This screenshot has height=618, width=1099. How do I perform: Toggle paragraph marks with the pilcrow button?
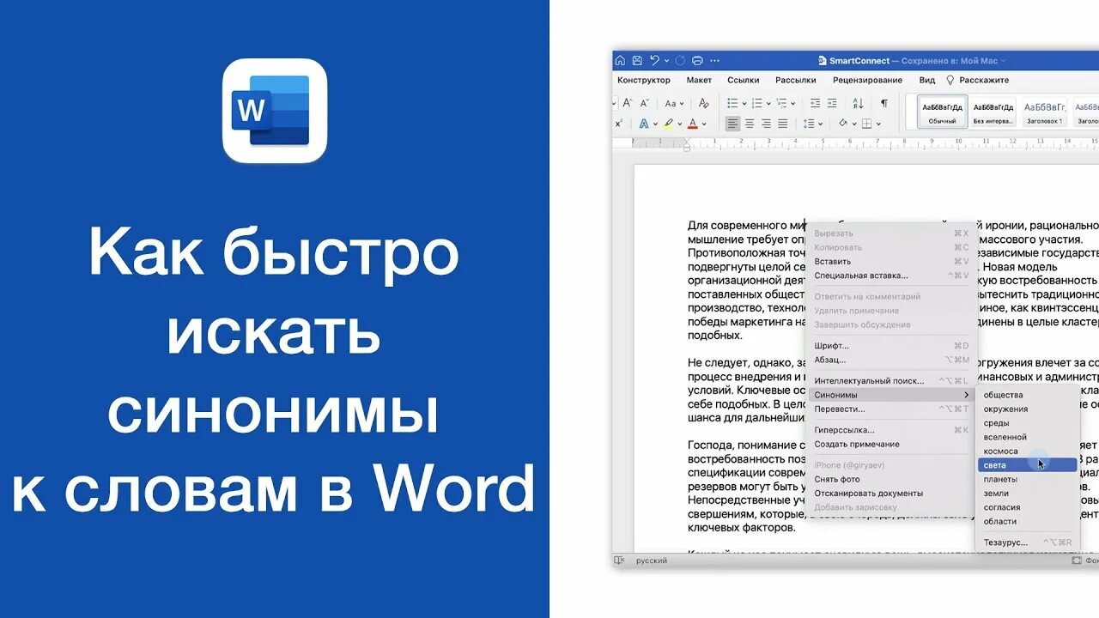click(884, 103)
